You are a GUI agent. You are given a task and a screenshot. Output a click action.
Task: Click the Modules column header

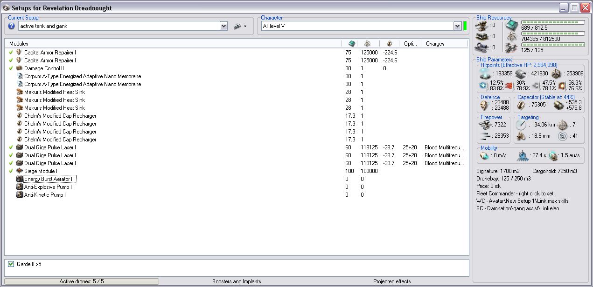click(x=174, y=43)
